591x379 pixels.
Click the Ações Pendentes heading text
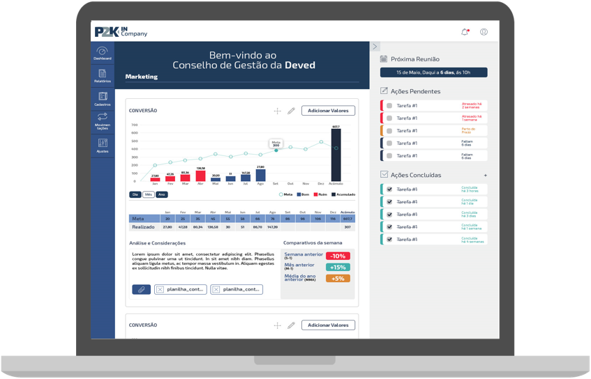coord(415,91)
